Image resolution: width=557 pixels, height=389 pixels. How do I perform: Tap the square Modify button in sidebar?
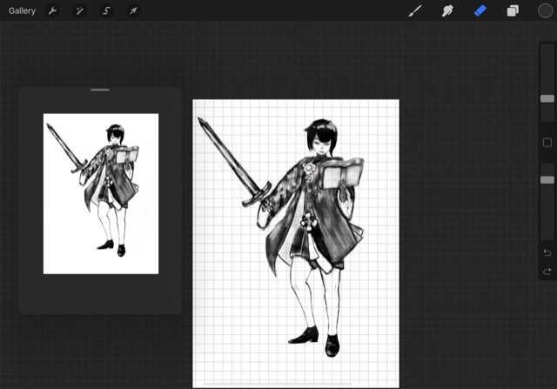click(x=547, y=142)
